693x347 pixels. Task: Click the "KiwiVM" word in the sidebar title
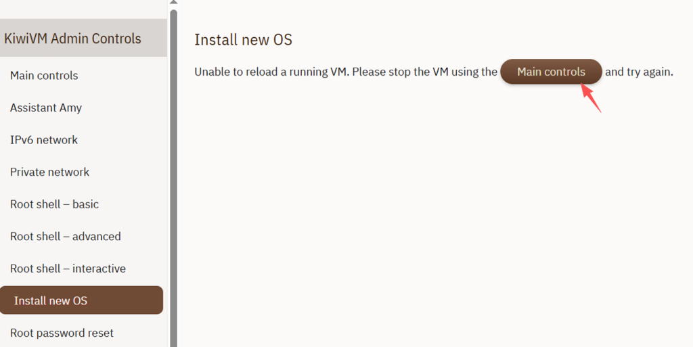click(26, 39)
